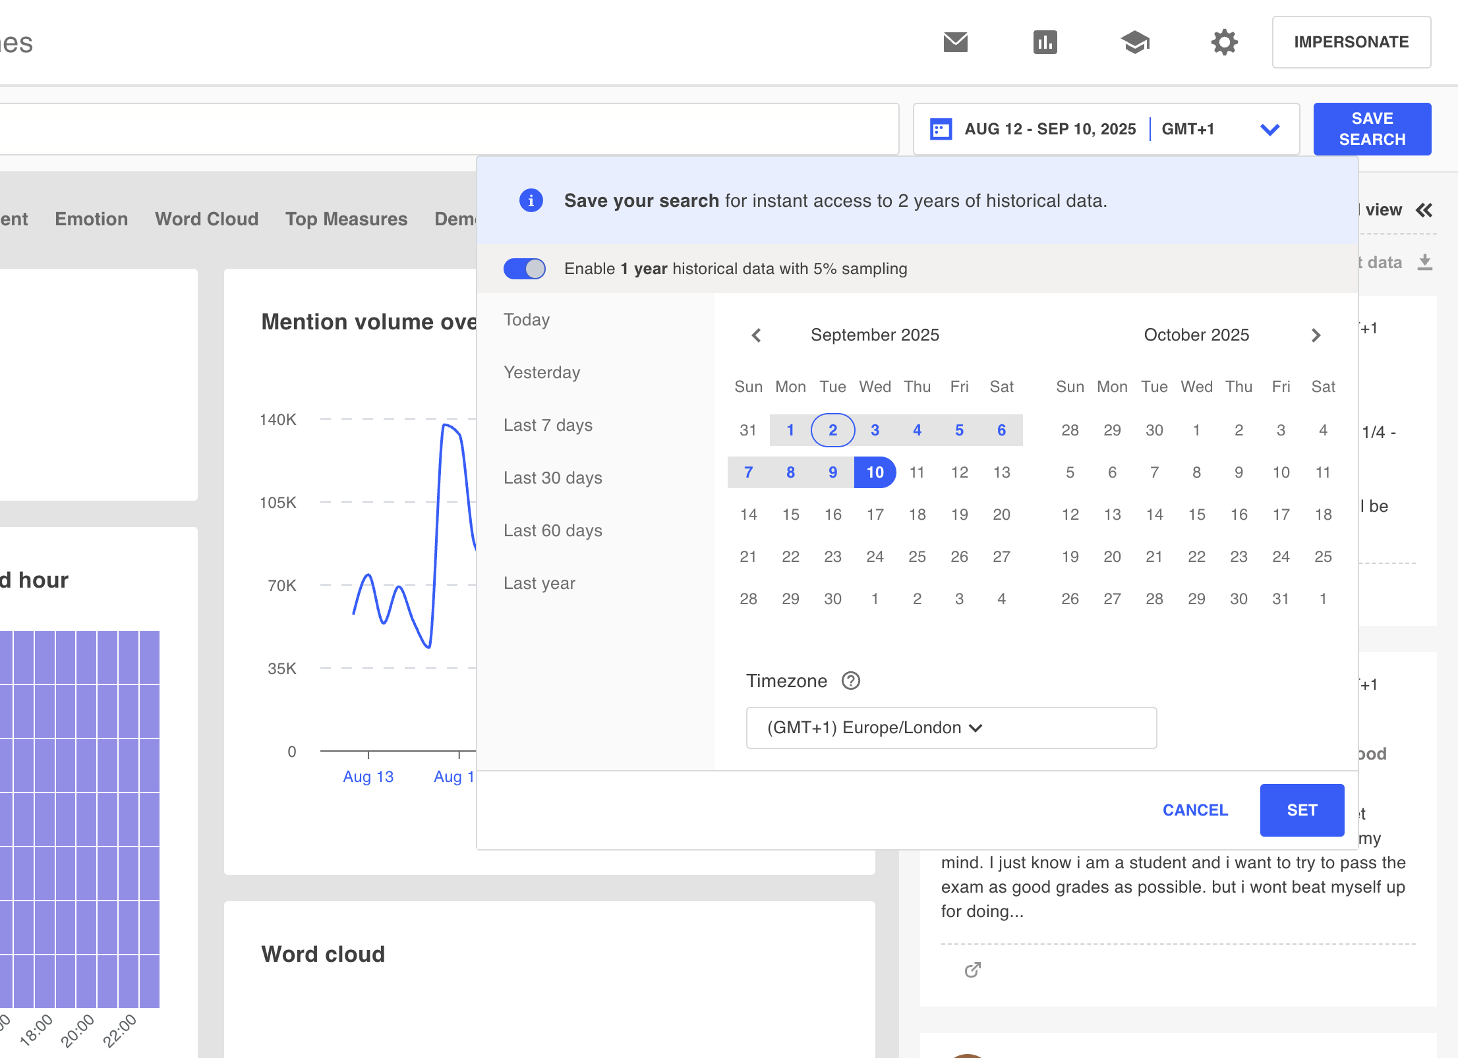Select the Last 60 days preset

coord(553,530)
